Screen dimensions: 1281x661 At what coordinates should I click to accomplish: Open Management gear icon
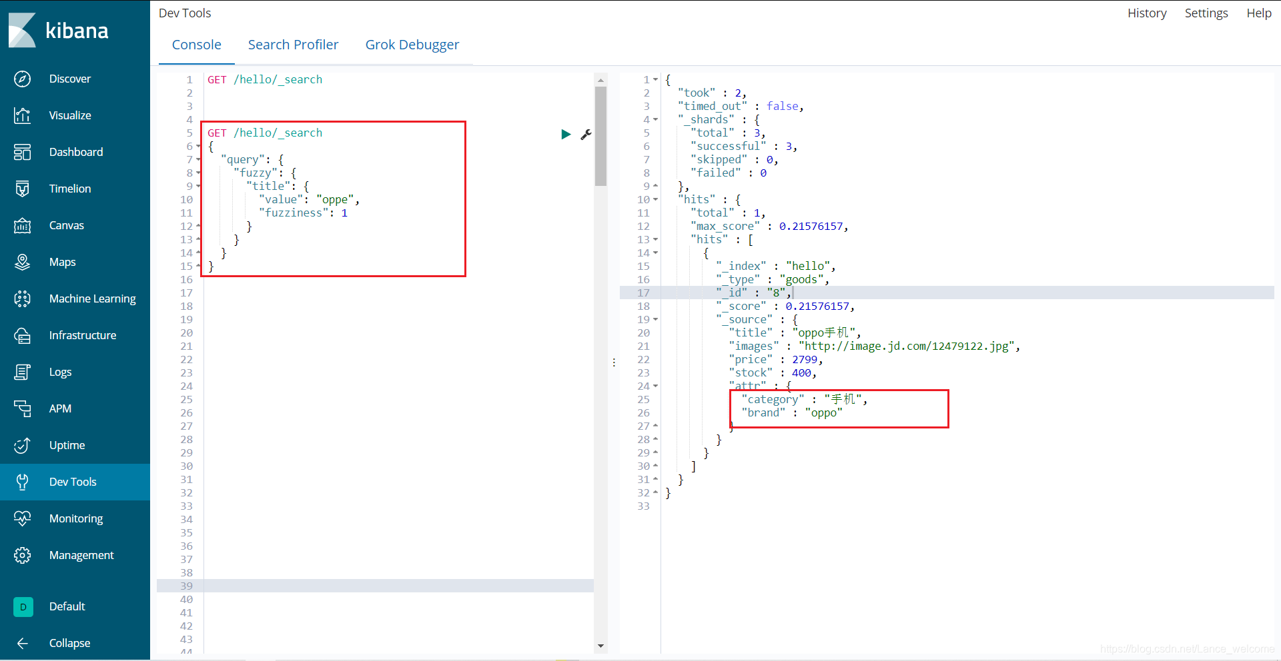22,555
